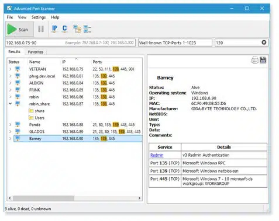
Task: Select the VETERAN host name
Action: [x=37, y=69]
